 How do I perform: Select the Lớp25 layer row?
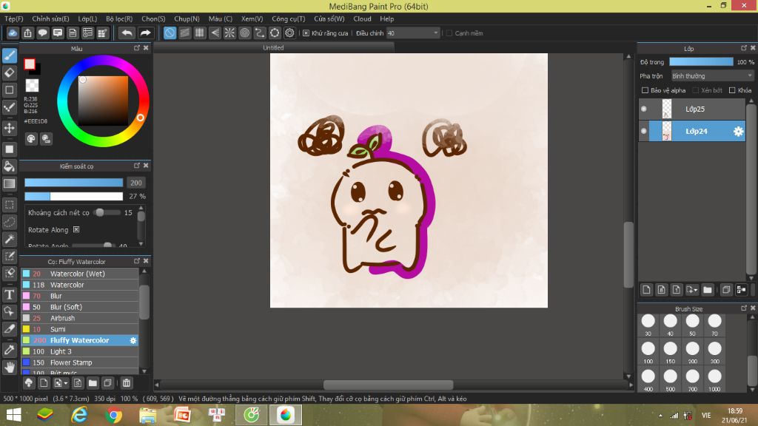[692, 109]
